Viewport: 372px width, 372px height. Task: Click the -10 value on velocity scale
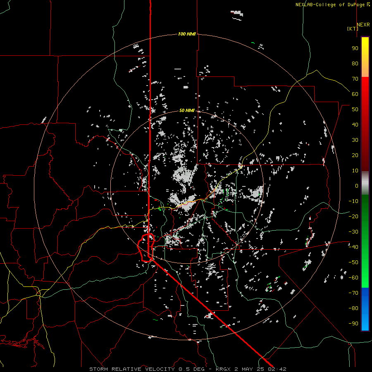coord(353,201)
